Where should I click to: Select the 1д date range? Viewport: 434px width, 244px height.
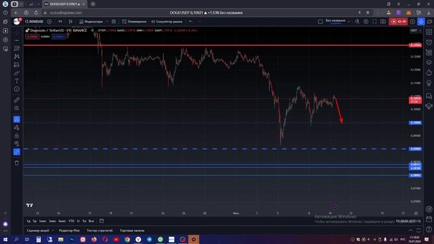[28, 221]
